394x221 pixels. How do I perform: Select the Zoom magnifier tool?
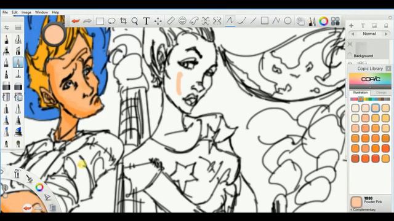tap(135, 21)
